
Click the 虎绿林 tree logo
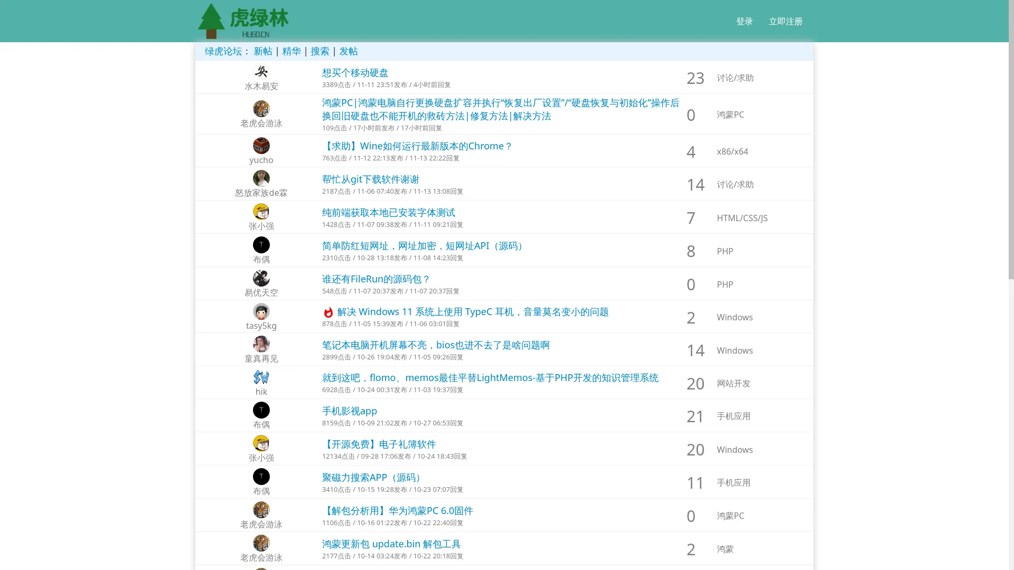211,21
